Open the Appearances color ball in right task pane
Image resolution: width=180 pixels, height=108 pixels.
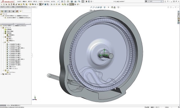(179, 21)
